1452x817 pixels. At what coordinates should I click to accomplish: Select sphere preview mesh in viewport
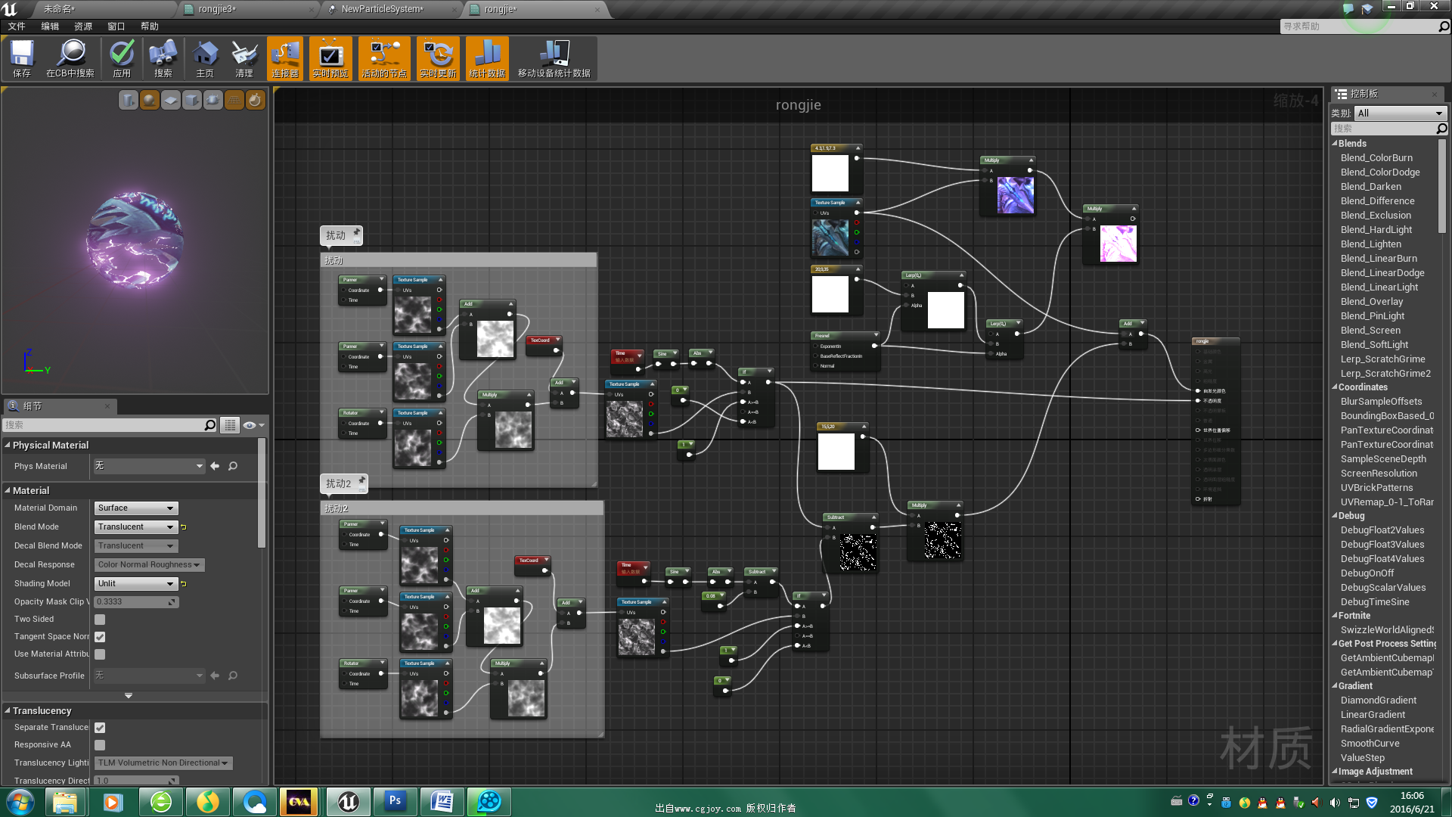[x=150, y=100]
